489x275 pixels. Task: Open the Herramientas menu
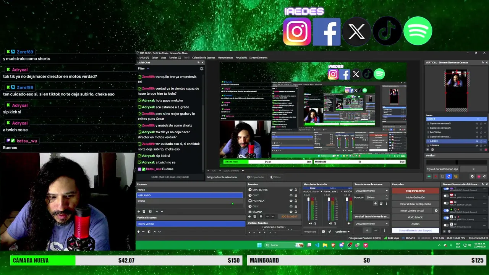click(225, 58)
